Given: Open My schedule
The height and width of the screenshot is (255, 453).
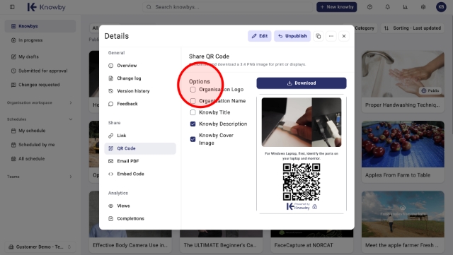Looking at the screenshot, I should 40,131.
